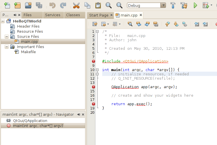The height and width of the screenshot is (145, 217).
Task: Close the main.cpp editor tab
Action: point(141,15)
